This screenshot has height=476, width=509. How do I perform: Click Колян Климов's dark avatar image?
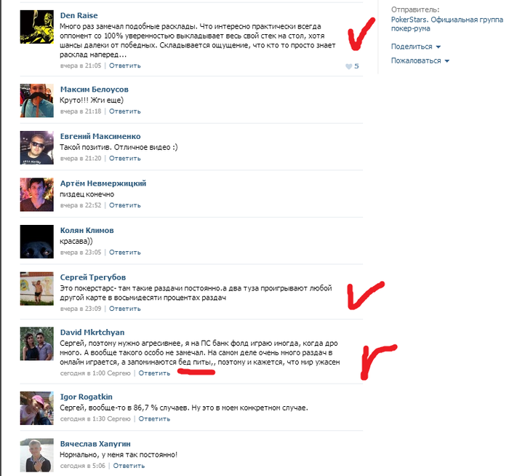[x=36, y=242]
